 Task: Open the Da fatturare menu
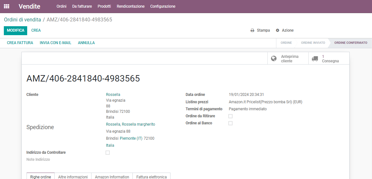point(82,6)
